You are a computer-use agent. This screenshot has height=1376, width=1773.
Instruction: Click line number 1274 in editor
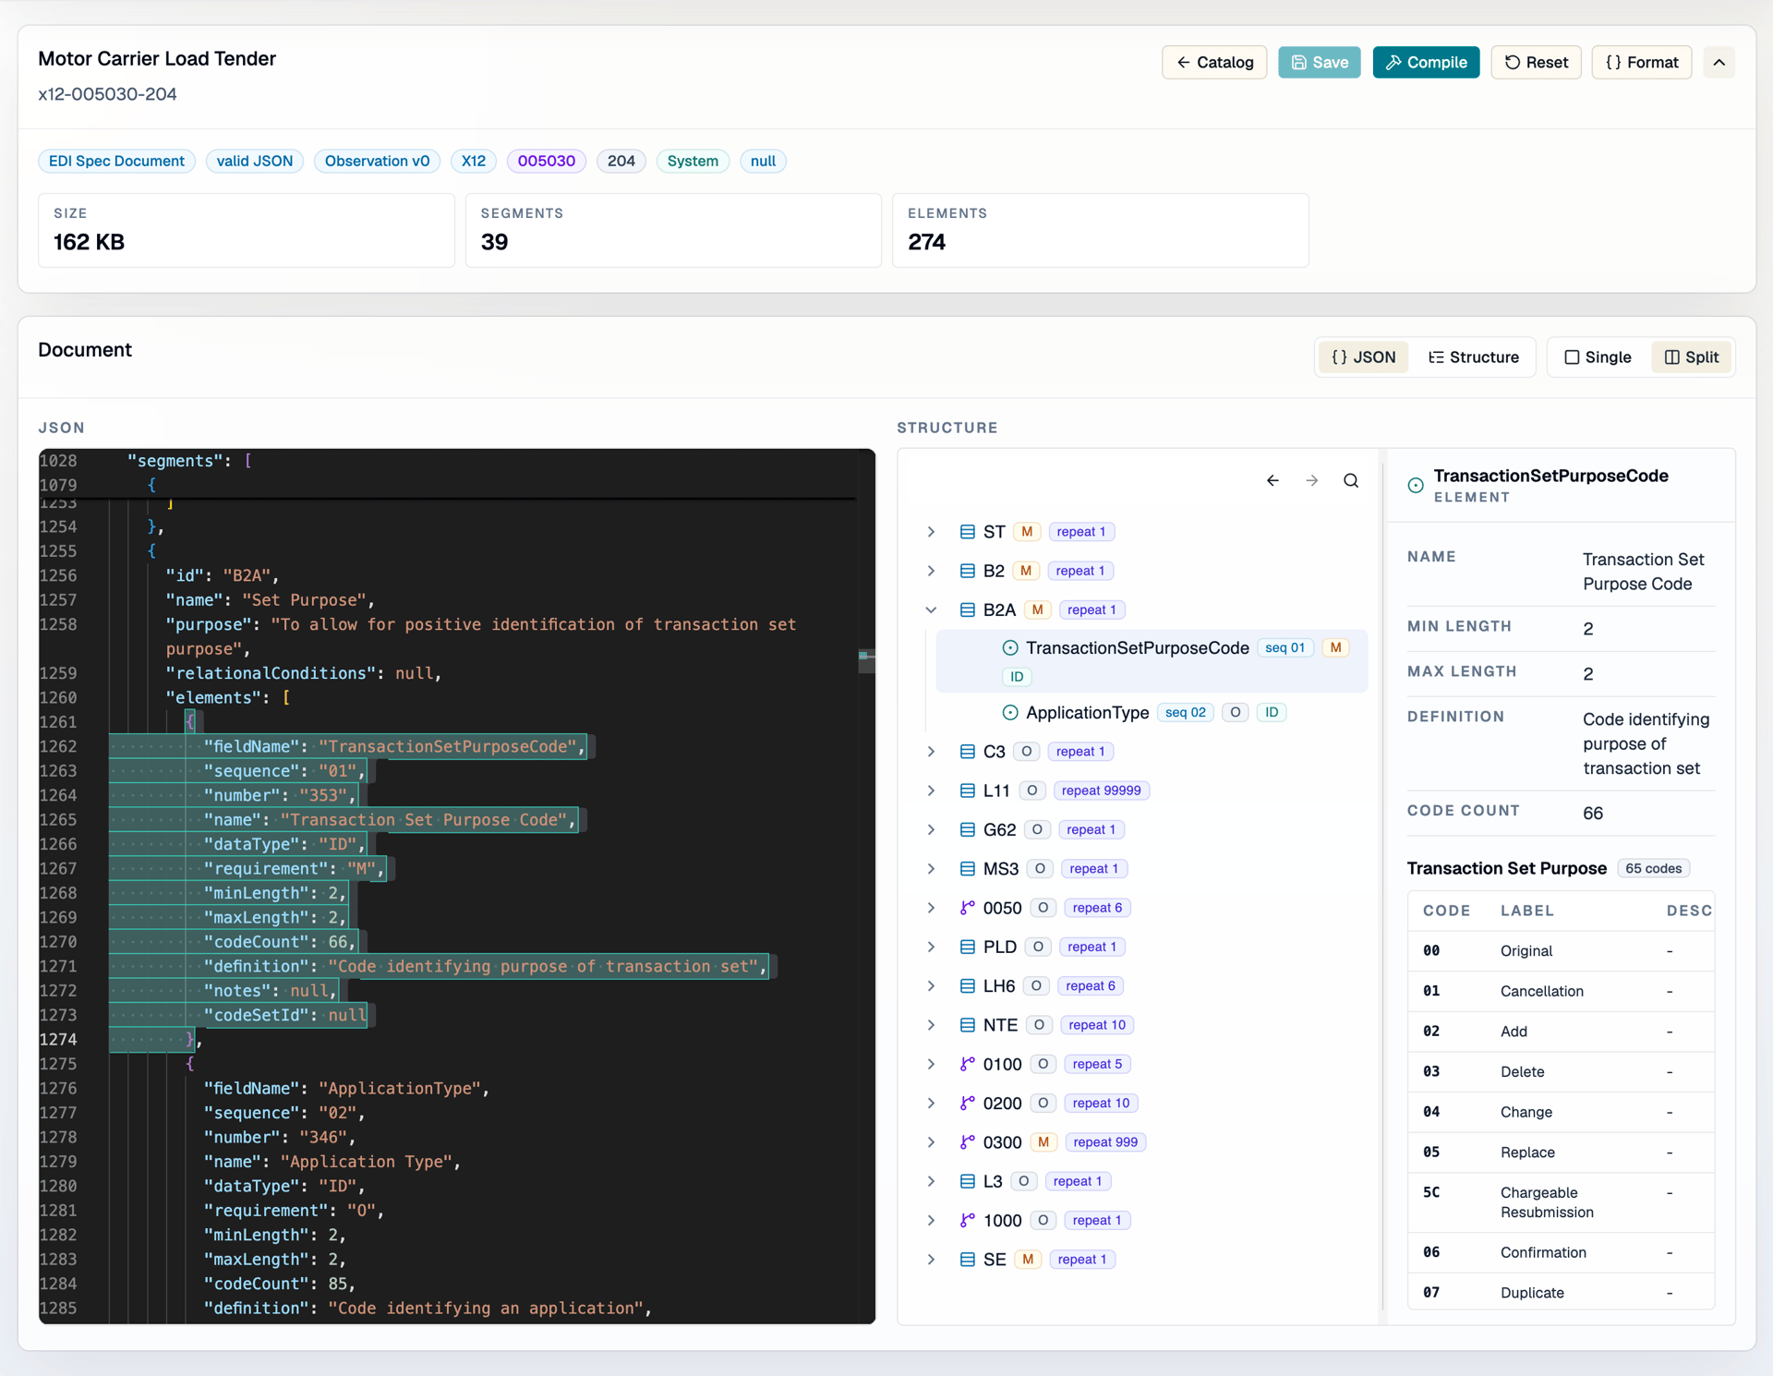point(58,1039)
